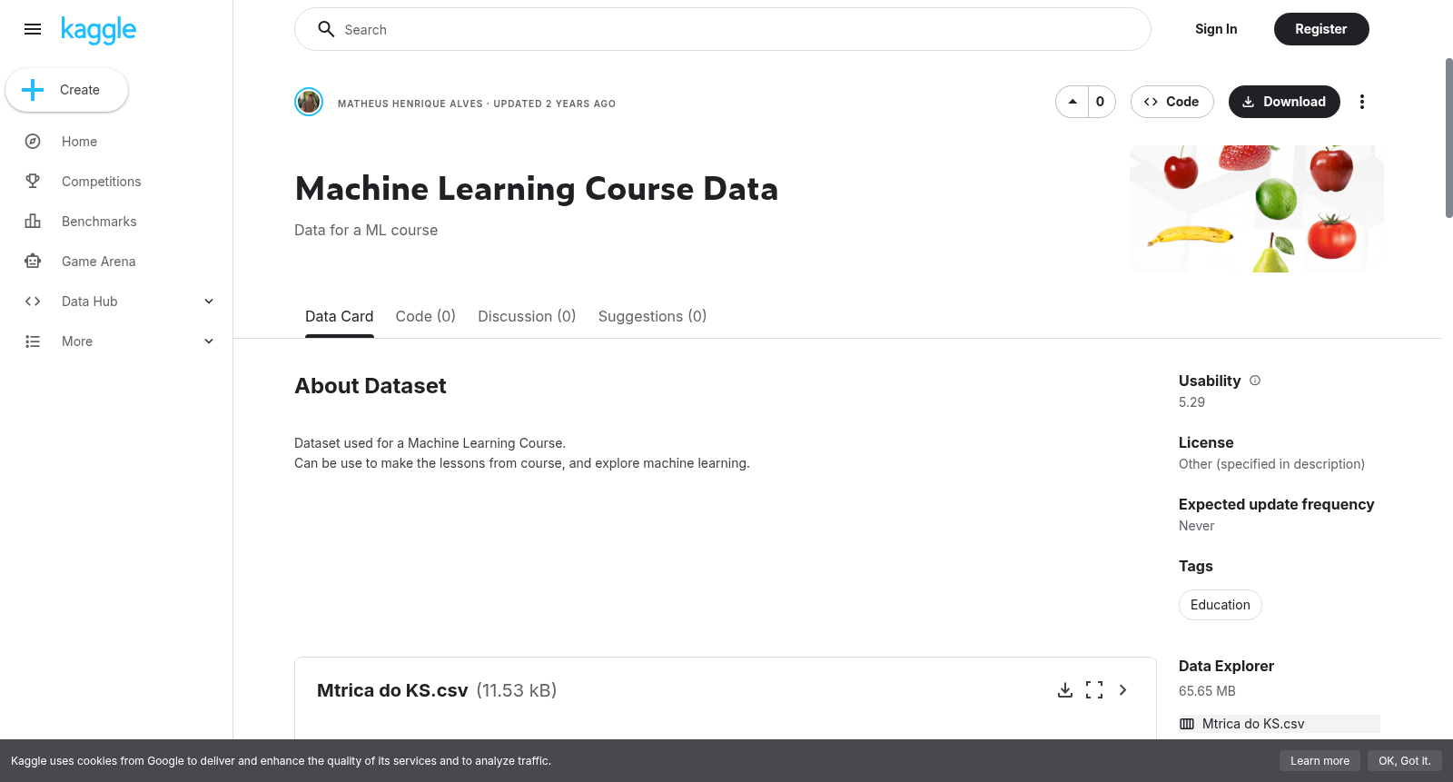The height and width of the screenshot is (782, 1453).
Task: Switch to the Suggestions (0) tab
Action: pos(652,316)
